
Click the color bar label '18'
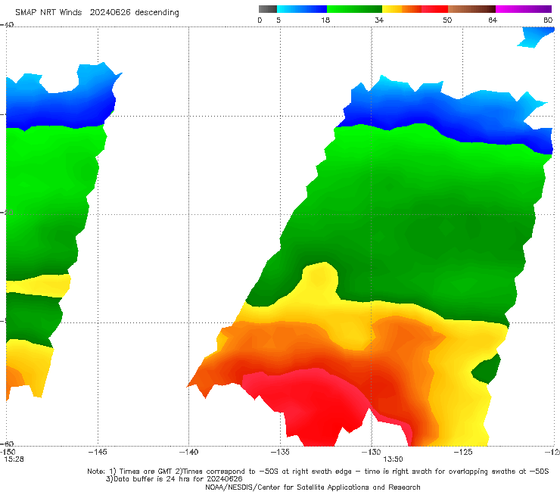[325, 20]
